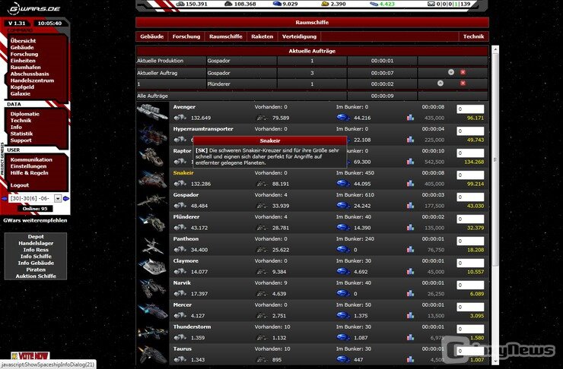This screenshot has width=563, height=369.
Task: Open Auktion Schiffe link
Action: point(36,276)
